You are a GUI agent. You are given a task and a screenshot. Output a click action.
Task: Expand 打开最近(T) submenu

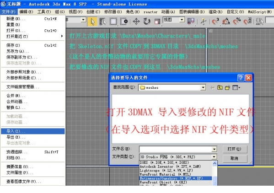coord(33,36)
